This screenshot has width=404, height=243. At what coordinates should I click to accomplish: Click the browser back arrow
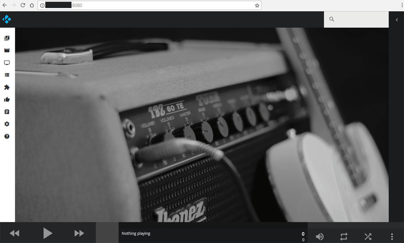[4, 5]
